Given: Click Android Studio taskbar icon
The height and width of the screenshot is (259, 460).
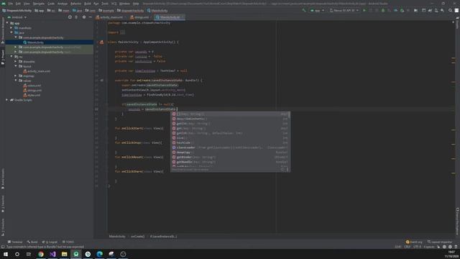Looking at the screenshot, I should 76,254.
